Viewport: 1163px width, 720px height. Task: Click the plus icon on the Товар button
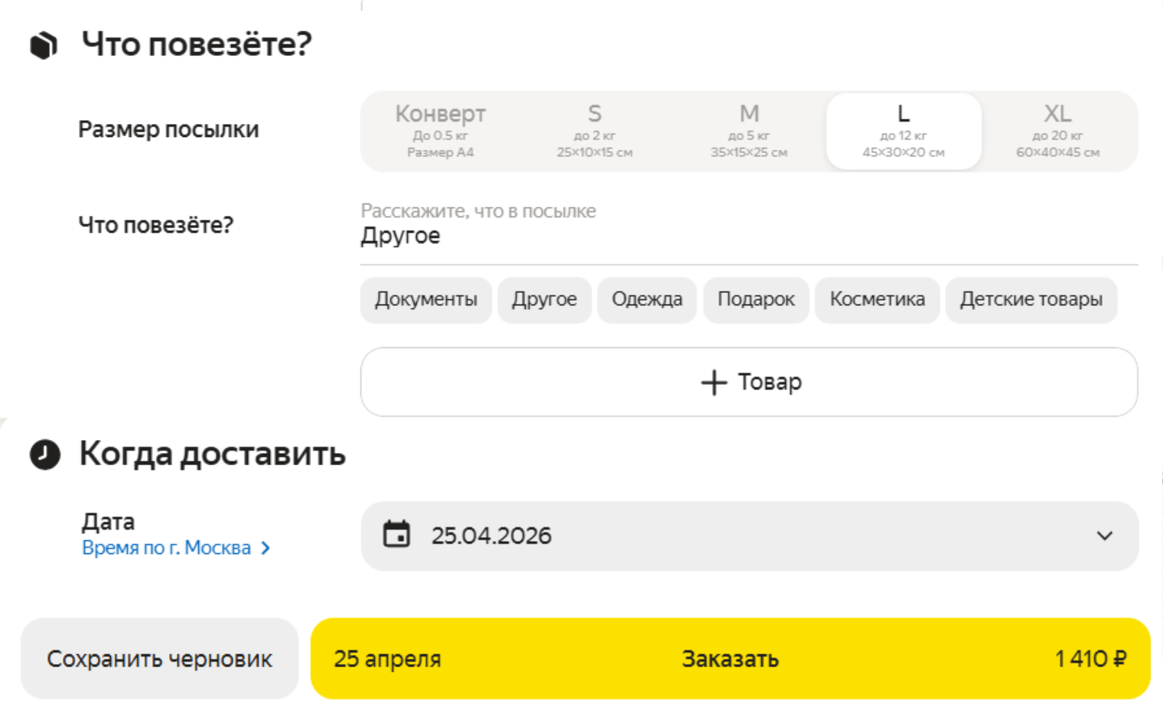(x=714, y=382)
